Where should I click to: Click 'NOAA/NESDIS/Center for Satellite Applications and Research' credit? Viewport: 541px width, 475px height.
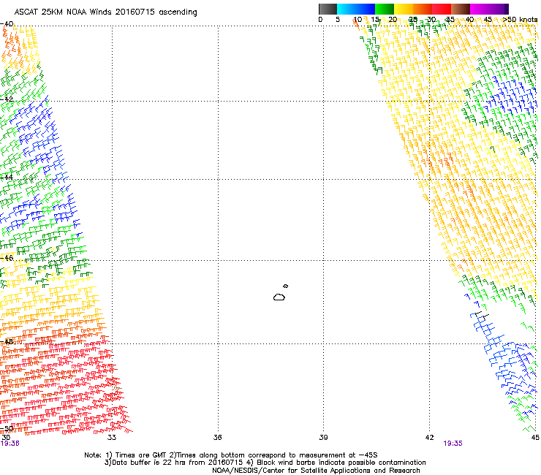point(316,471)
